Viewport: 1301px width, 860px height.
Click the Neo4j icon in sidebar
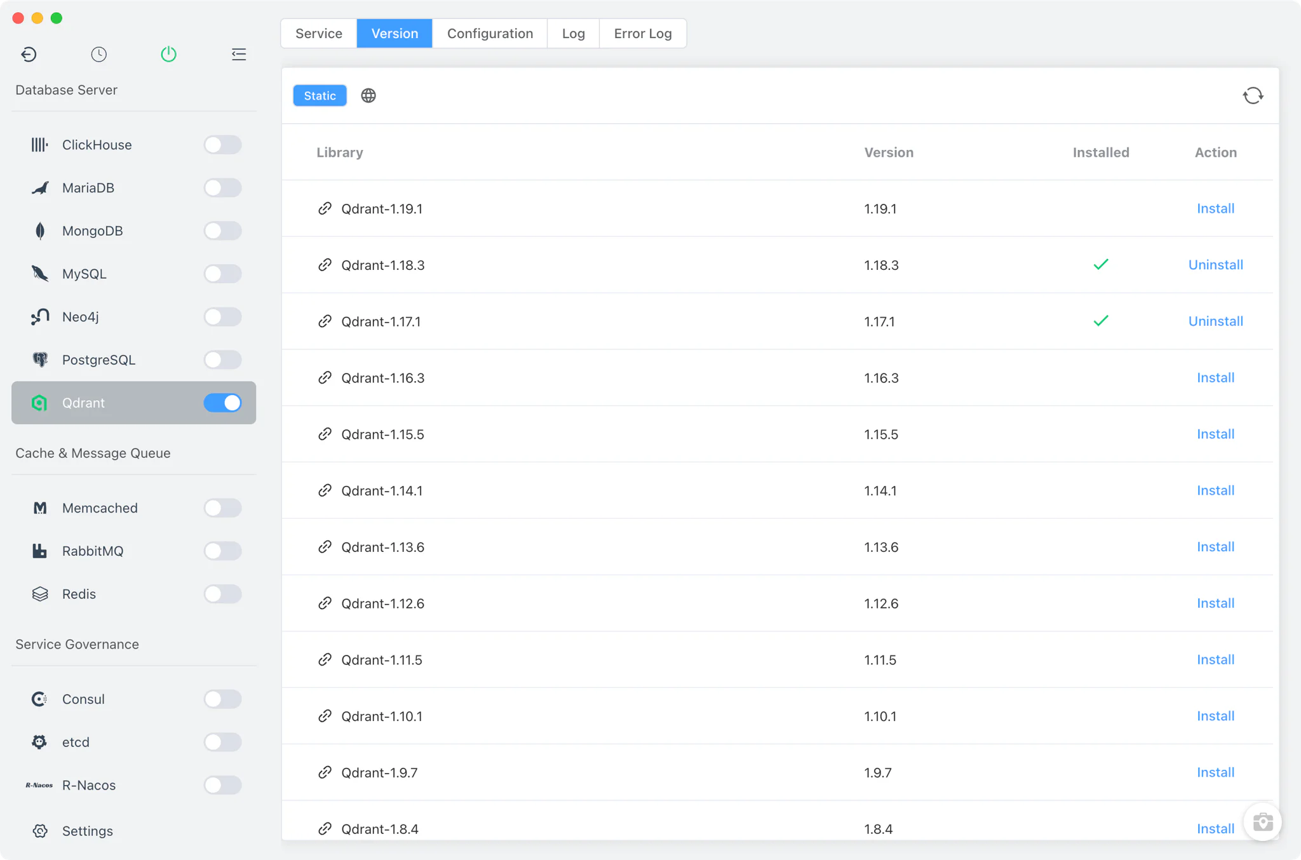tap(39, 317)
